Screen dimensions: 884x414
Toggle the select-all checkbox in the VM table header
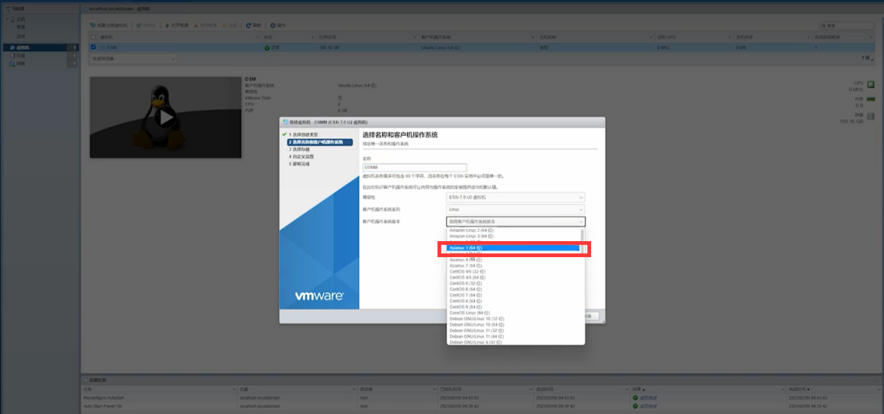click(x=93, y=36)
